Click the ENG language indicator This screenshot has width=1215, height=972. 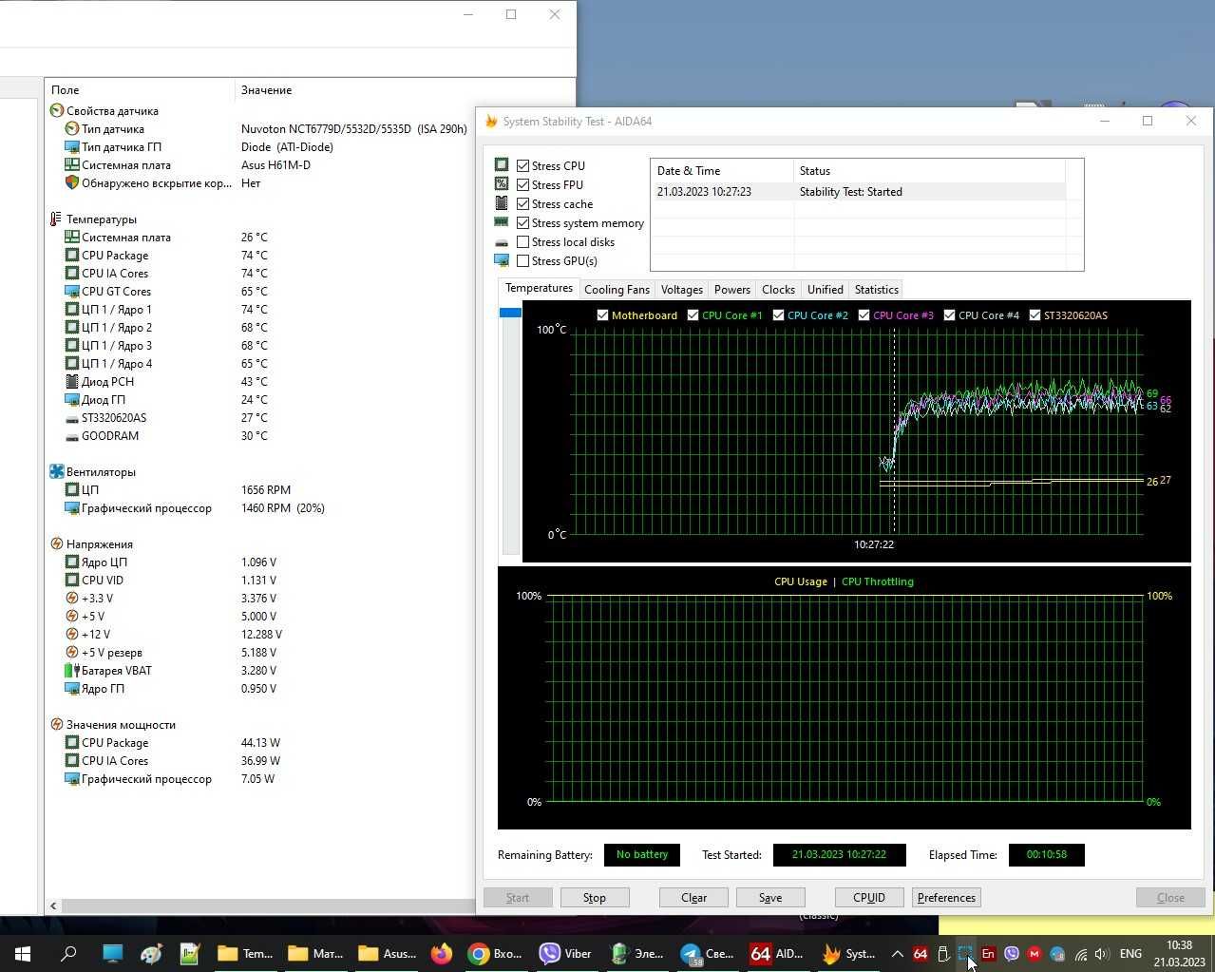click(1130, 953)
